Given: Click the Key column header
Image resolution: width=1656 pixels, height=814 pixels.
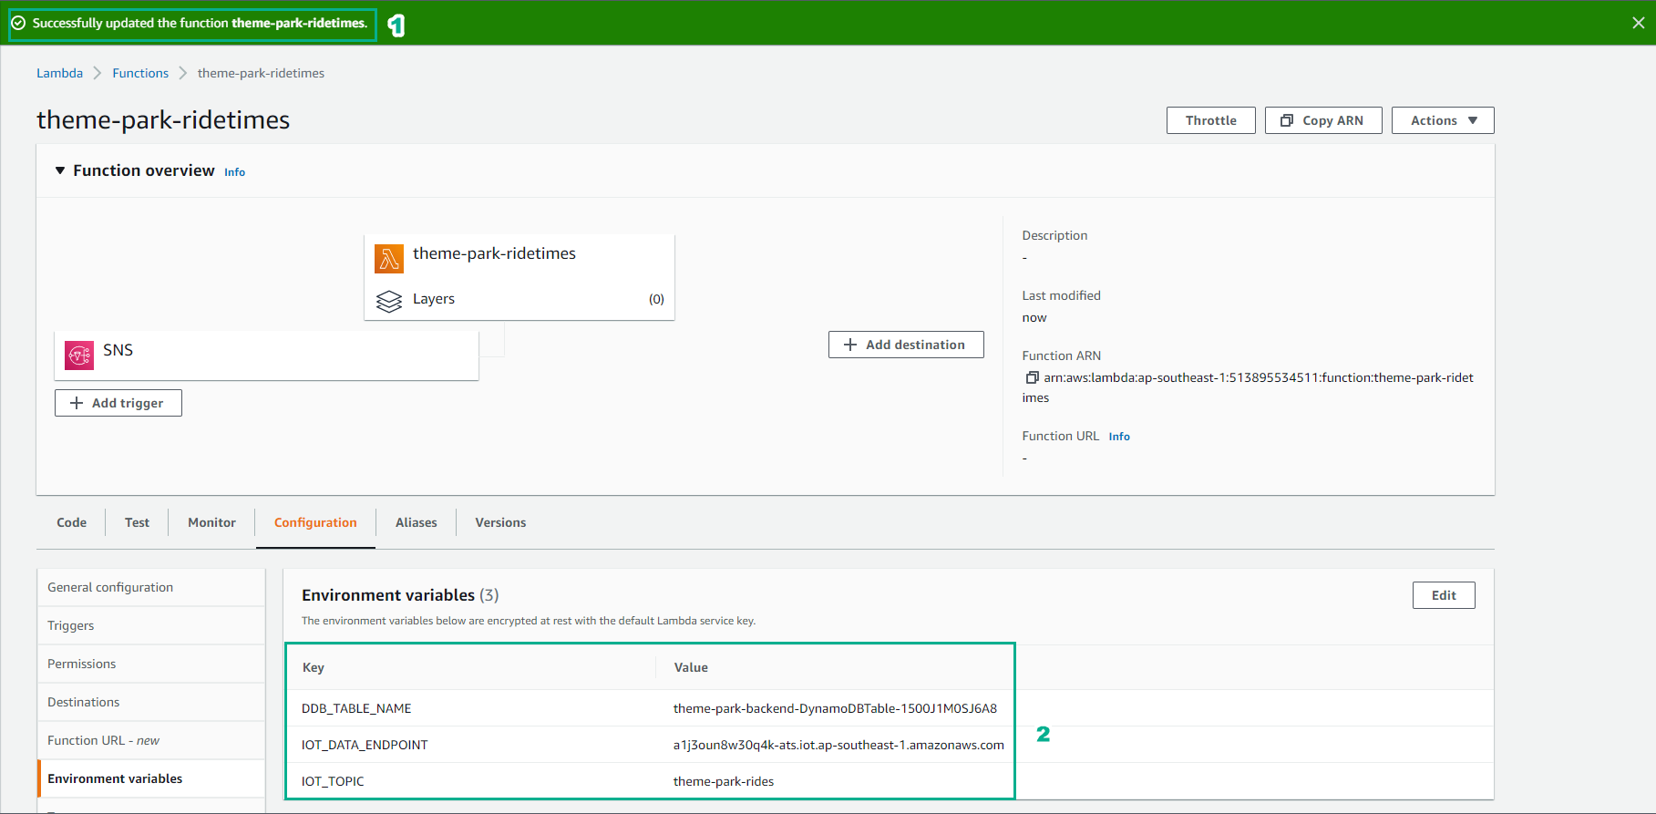Looking at the screenshot, I should tap(313, 667).
